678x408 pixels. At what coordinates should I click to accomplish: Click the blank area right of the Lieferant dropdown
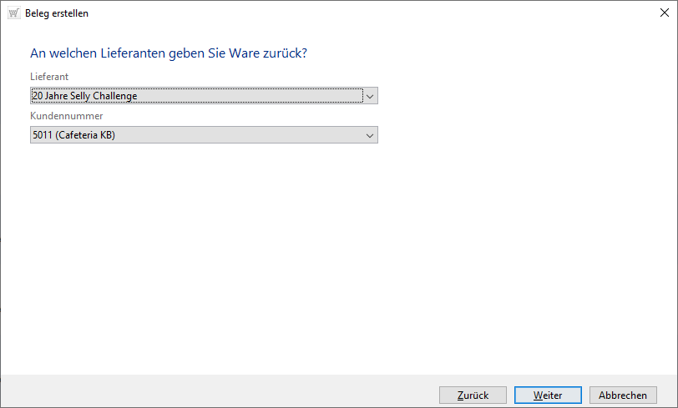518,96
